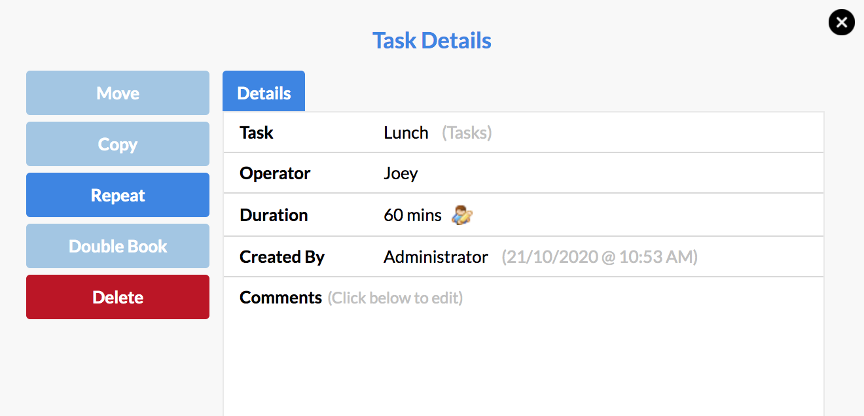The image size is (864, 416).
Task: Click the 60 mins duration value
Action: (x=413, y=215)
